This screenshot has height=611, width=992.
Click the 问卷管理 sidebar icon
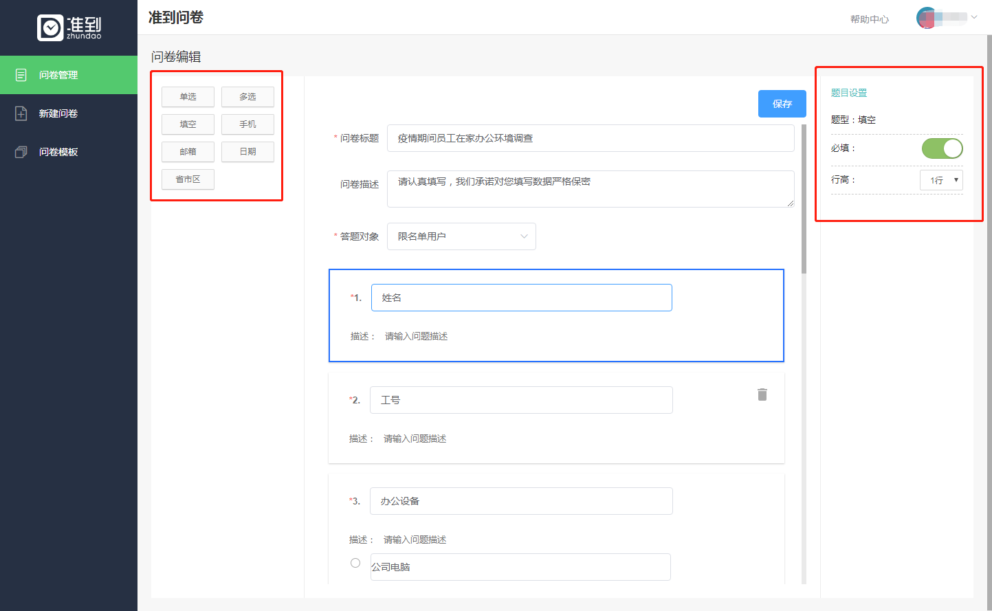click(x=21, y=75)
